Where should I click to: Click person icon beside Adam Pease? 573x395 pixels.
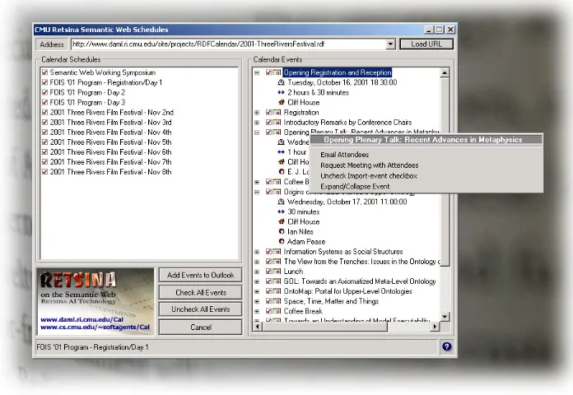282,241
